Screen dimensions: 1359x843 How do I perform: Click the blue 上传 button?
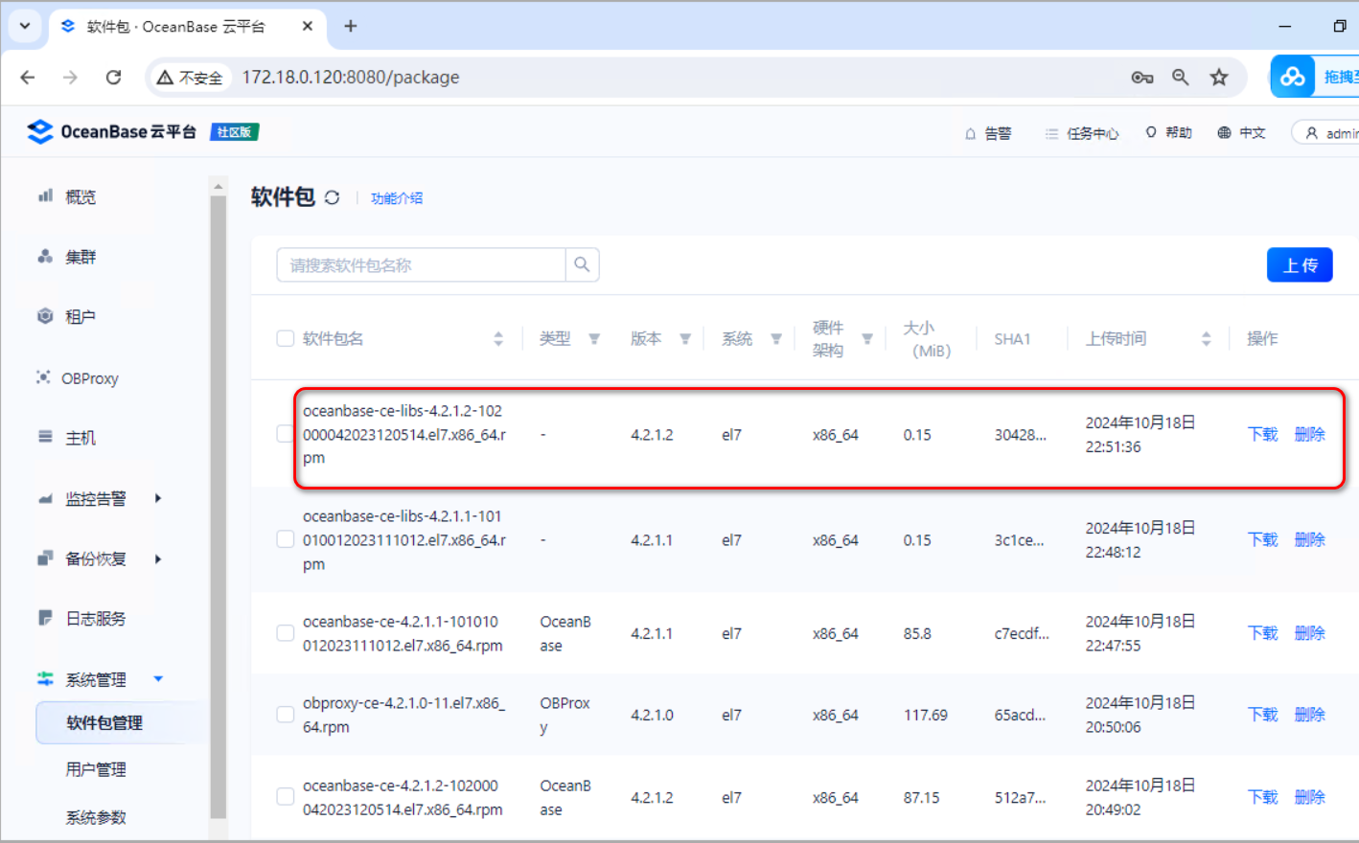pos(1300,265)
